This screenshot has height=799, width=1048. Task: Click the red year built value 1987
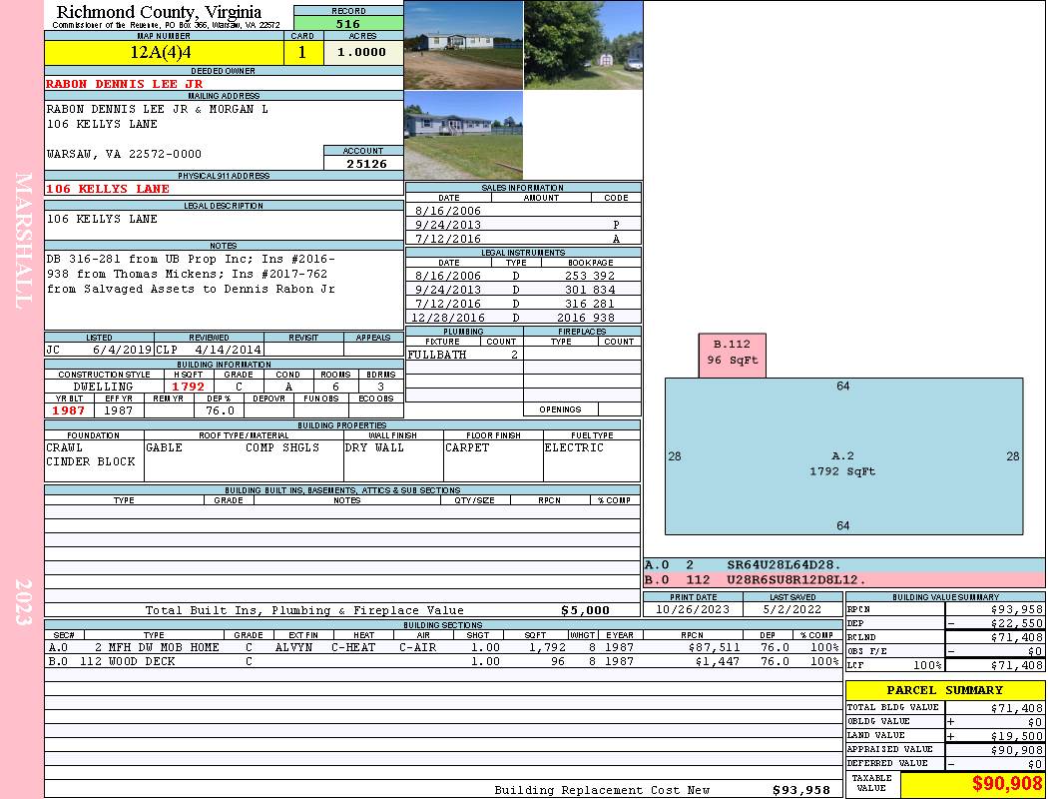(x=68, y=410)
